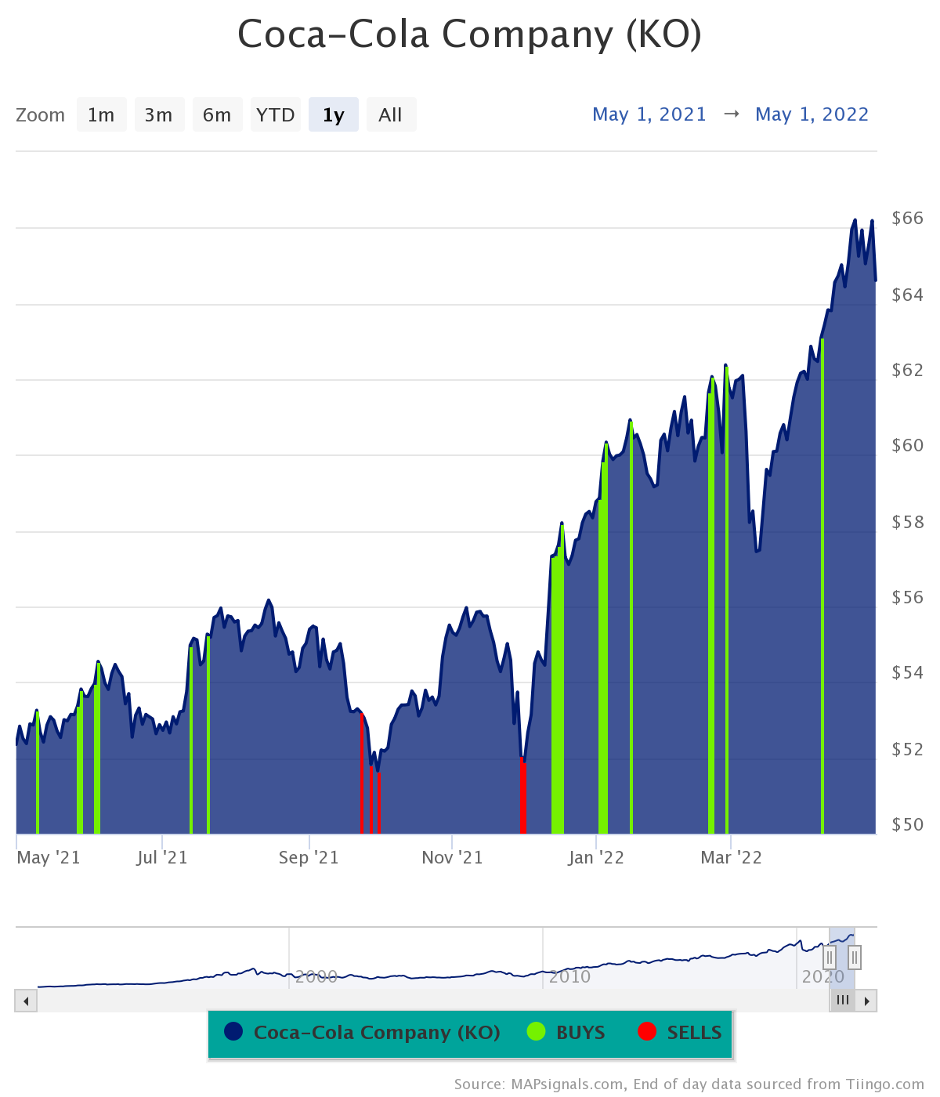
Task: Click the navigator scrollbar left arrow
Action: coord(26,1001)
